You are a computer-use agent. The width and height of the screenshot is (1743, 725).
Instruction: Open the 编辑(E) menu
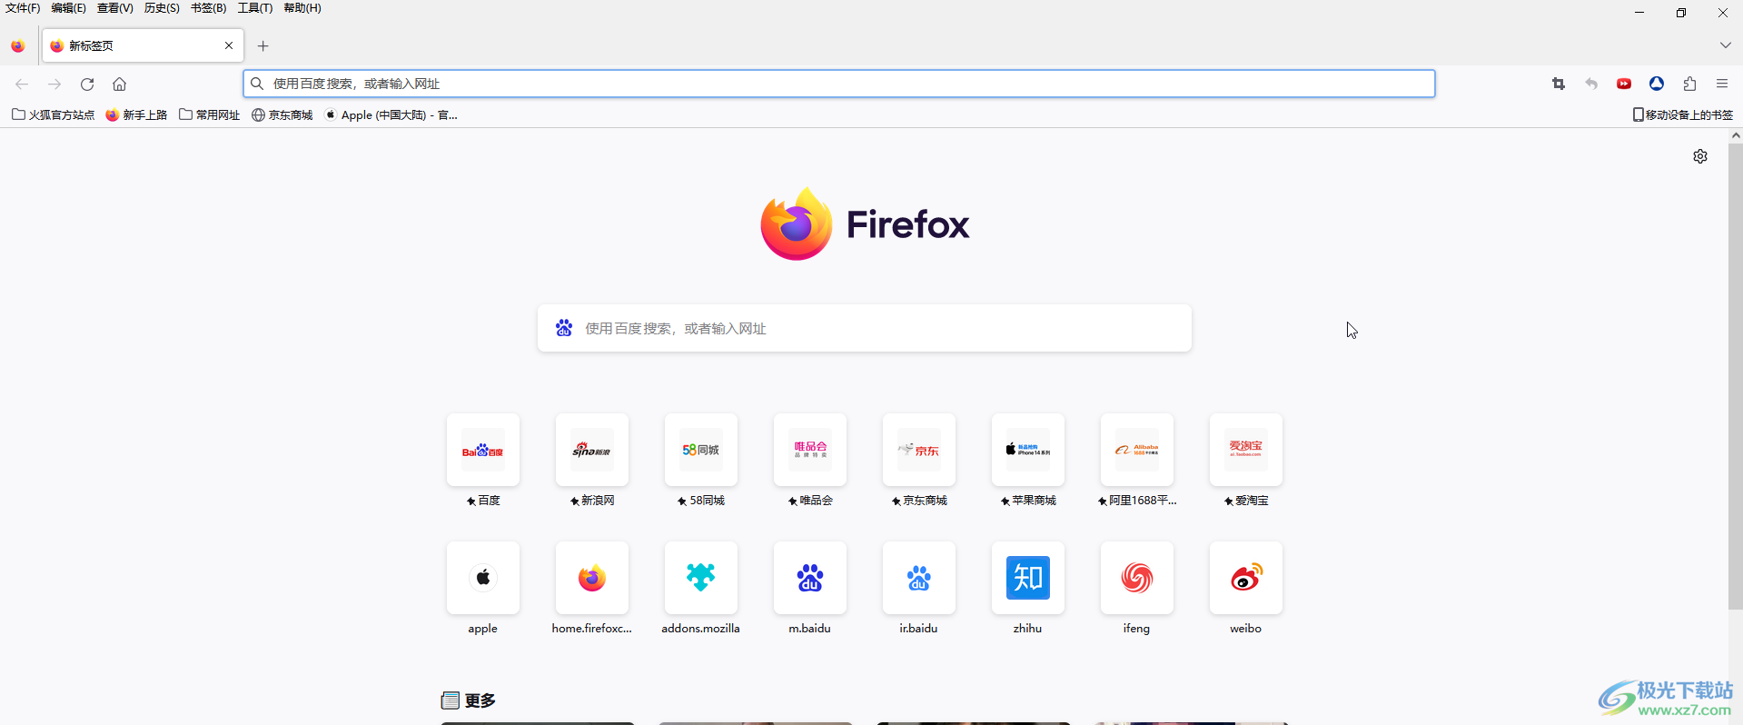pos(69,8)
